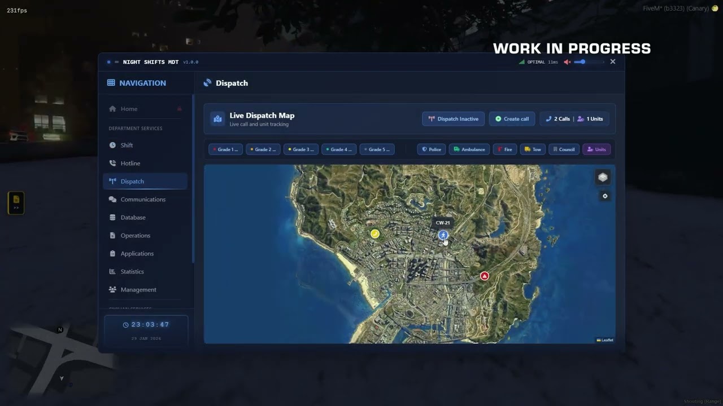Toggle the Grade 5 call filter

[x=377, y=149]
